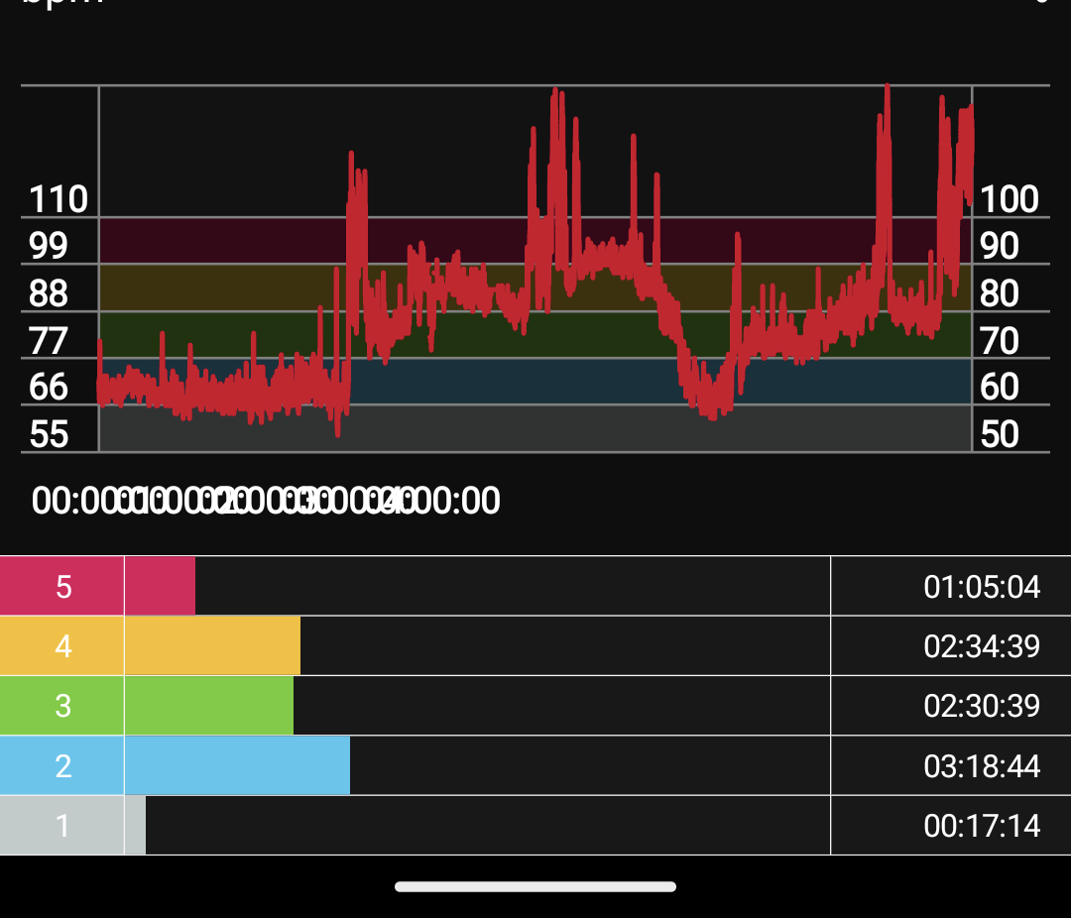The image size is (1071, 918).
Task: Tap the zone 3 green label cell
Action: [61, 706]
